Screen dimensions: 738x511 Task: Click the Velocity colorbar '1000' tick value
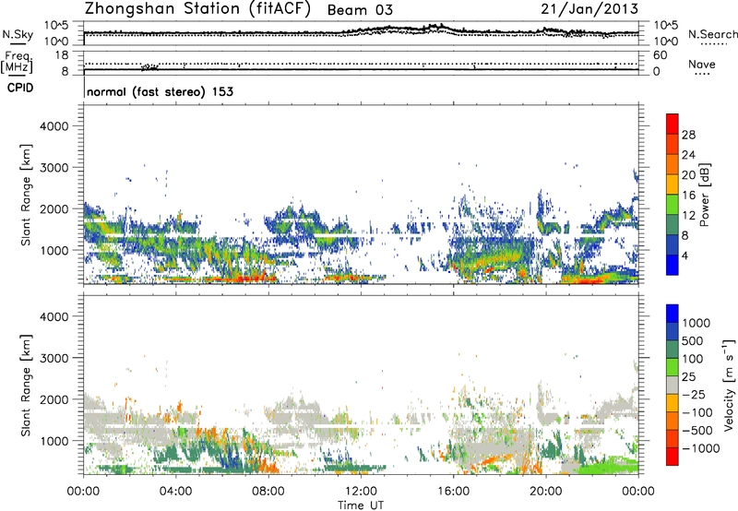(x=696, y=323)
